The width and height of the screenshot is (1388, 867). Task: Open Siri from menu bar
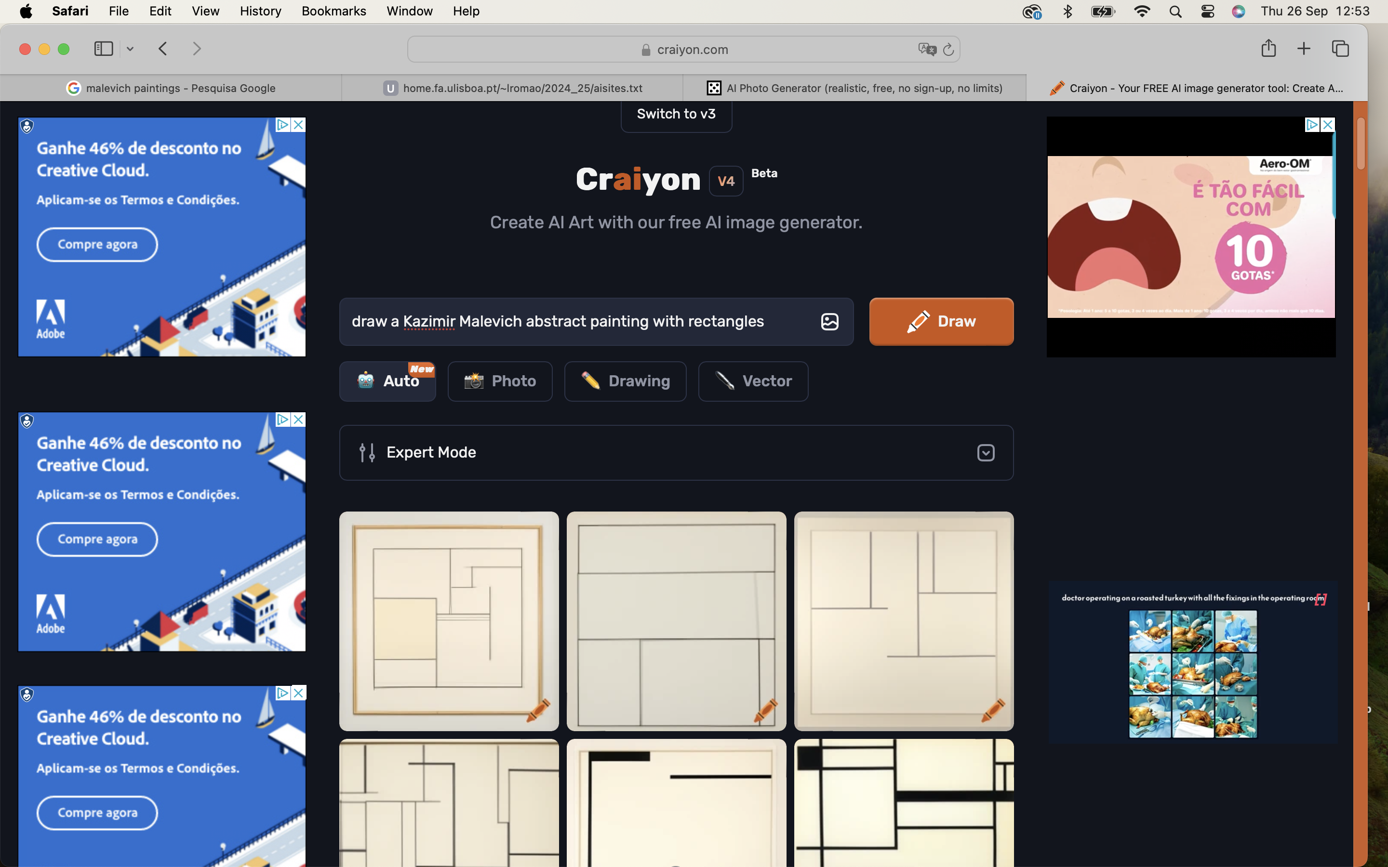[1238, 12]
